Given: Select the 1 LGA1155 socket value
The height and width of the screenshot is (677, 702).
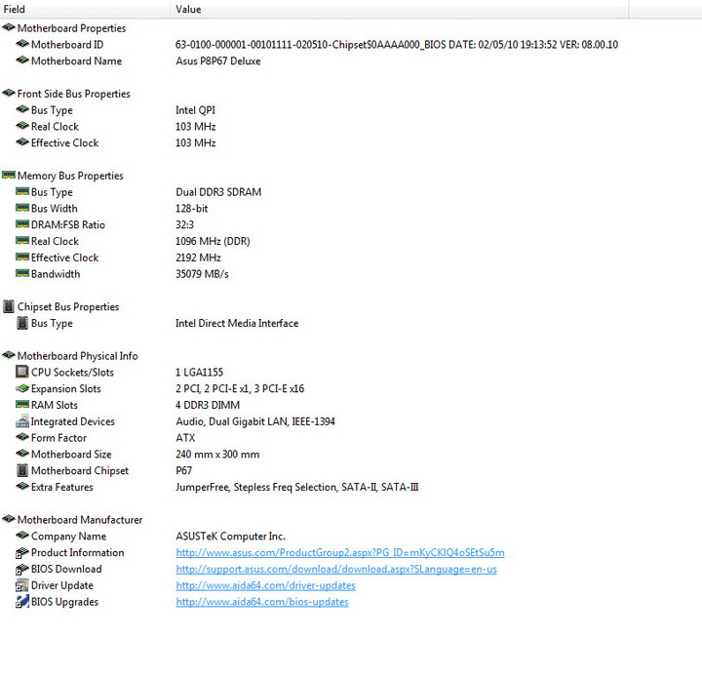Looking at the screenshot, I should pos(199,373).
